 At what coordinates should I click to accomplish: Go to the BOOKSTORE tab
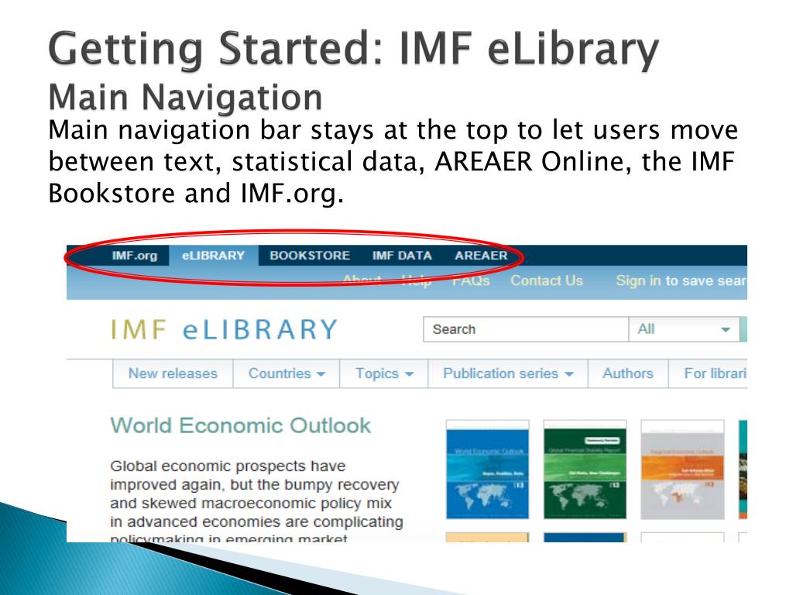(x=310, y=256)
